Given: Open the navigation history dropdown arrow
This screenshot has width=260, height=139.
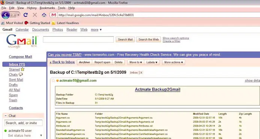Looking at the screenshot, I should pyautogui.click(x=18, y=15).
